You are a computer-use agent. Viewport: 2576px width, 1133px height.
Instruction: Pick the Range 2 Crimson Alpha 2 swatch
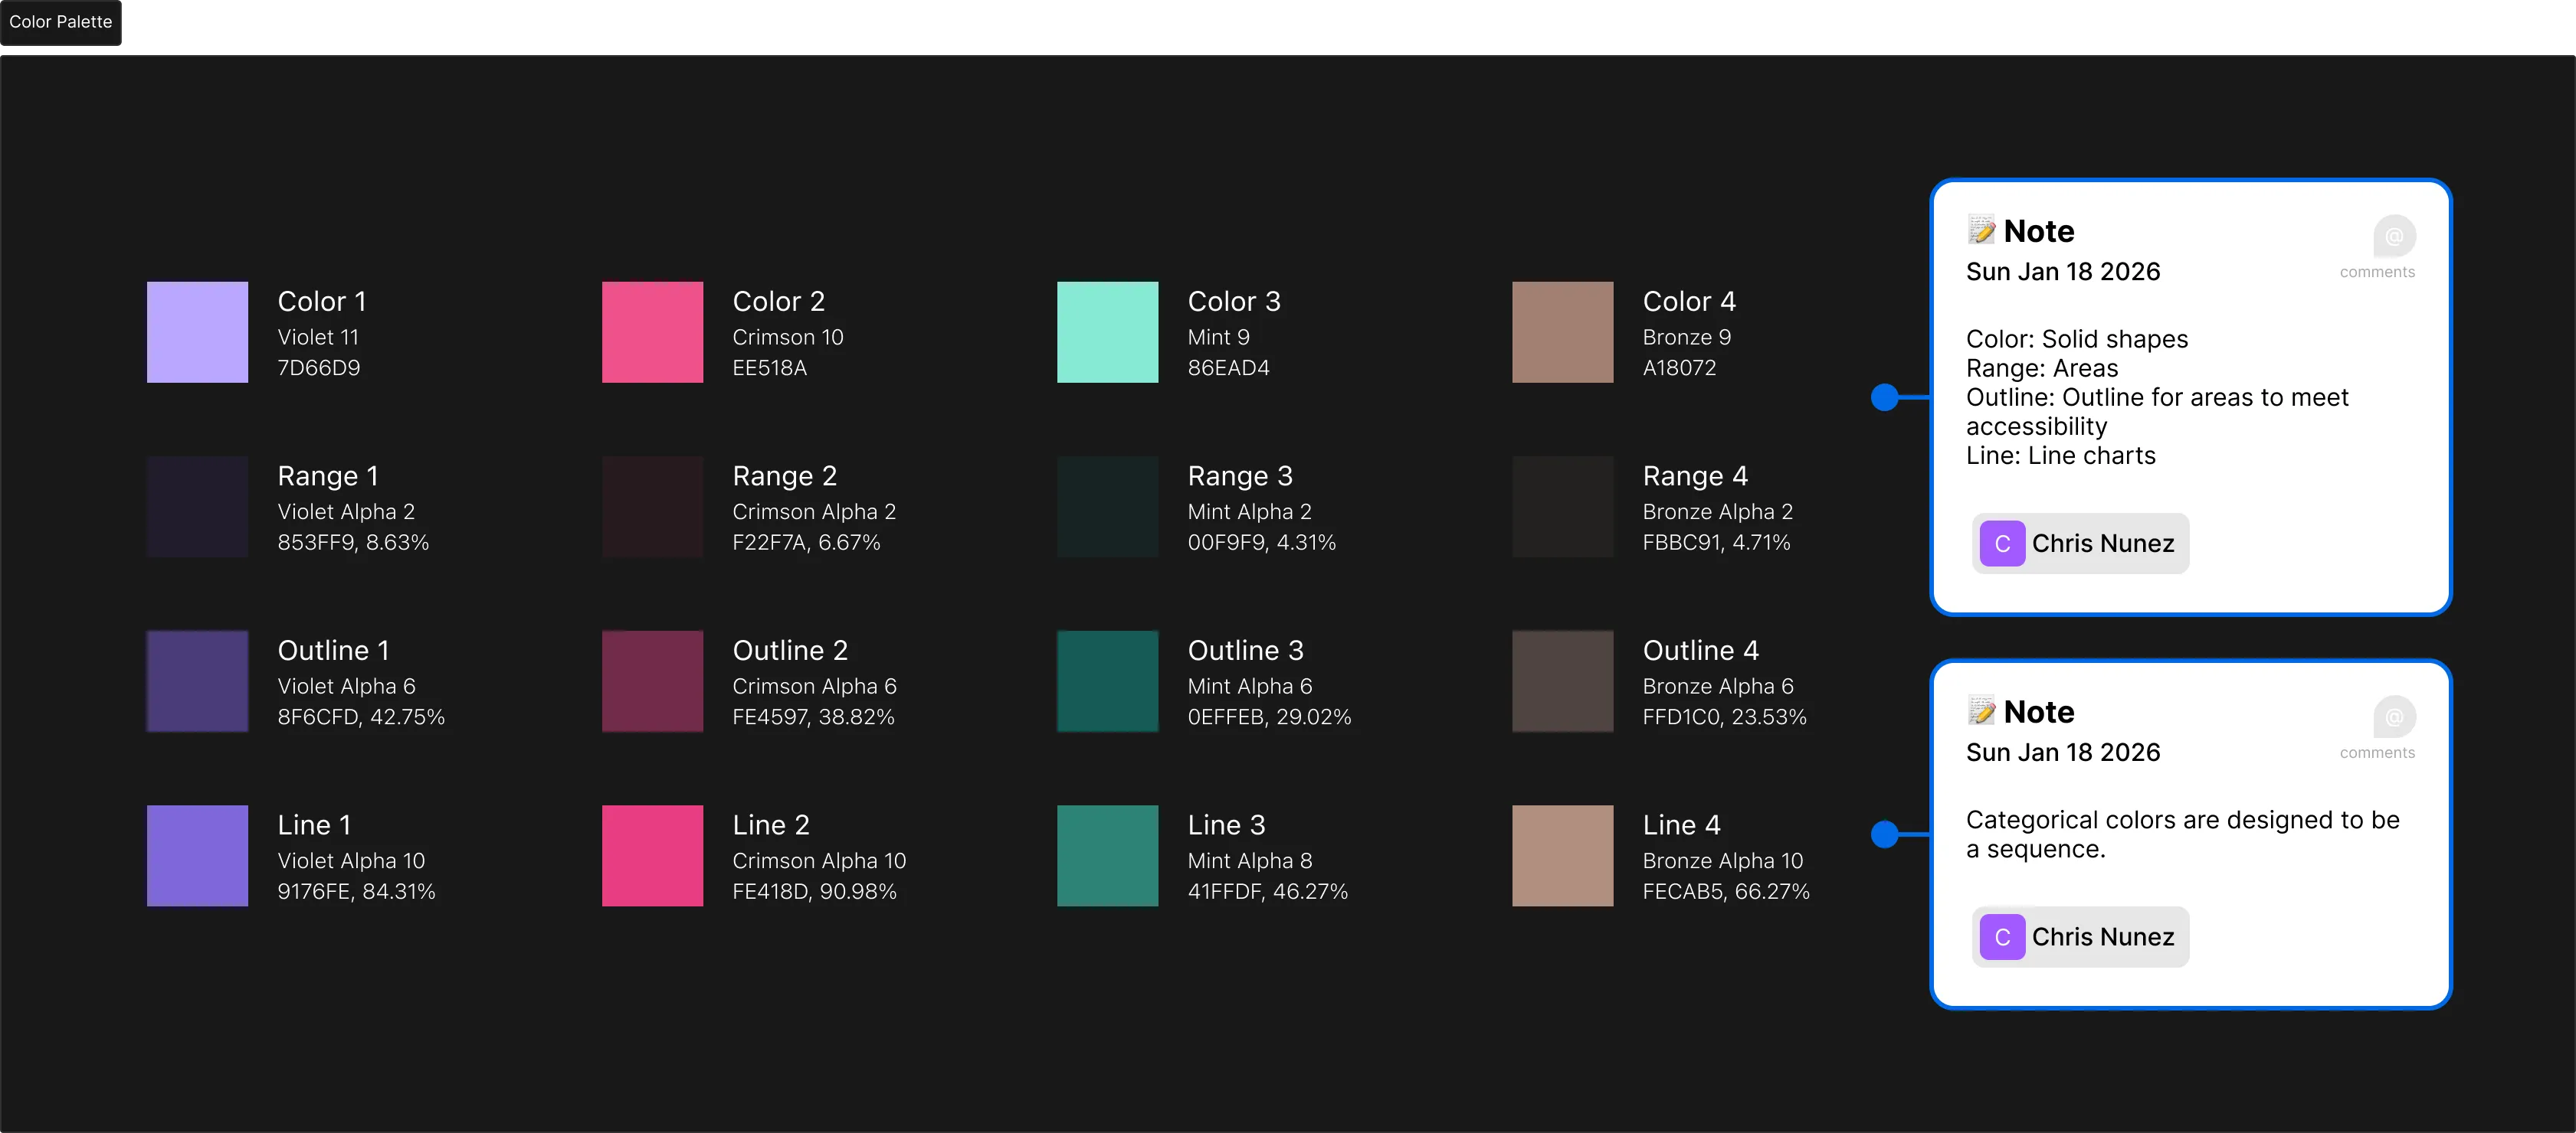pyautogui.click(x=652, y=507)
